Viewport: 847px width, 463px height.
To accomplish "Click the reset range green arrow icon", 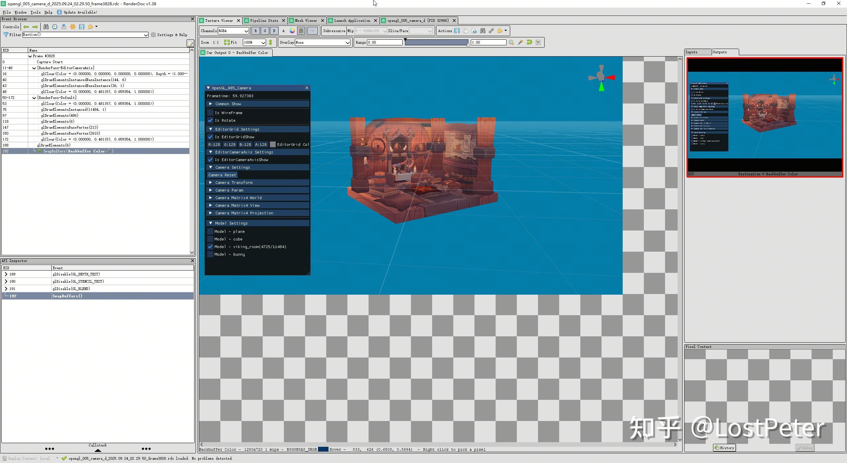I will pyautogui.click(x=529, y=42).
